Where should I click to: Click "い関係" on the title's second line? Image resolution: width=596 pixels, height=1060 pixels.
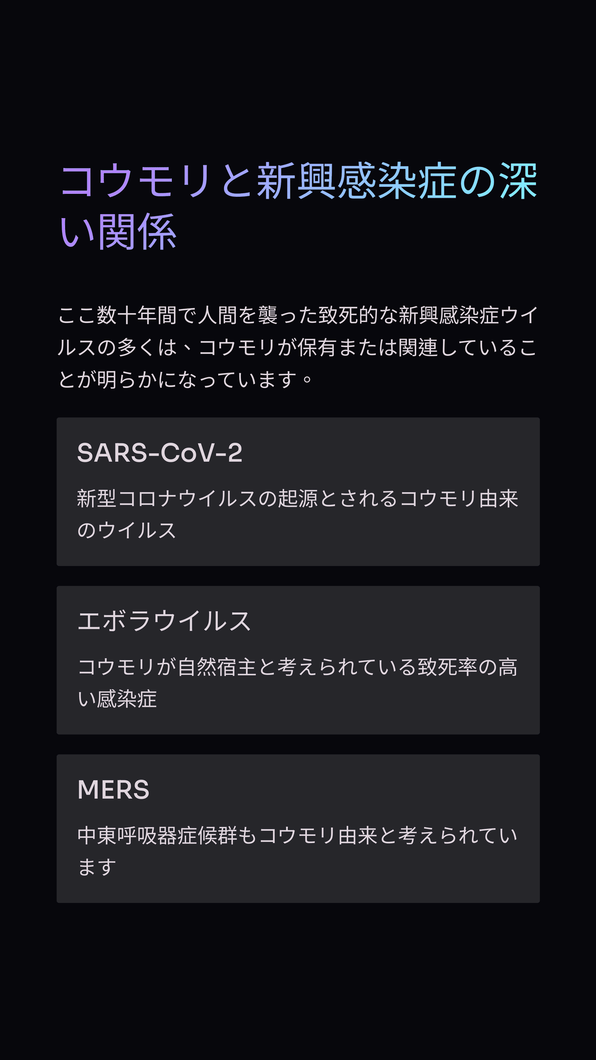(x=118, y=232)
